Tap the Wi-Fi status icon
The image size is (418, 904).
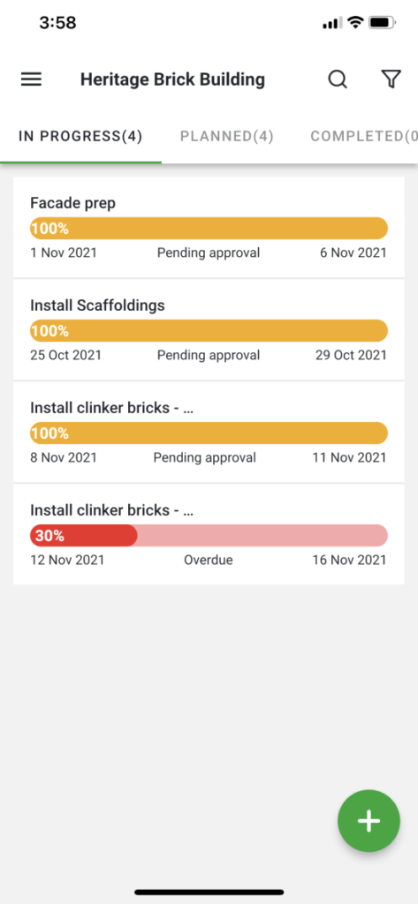[x=355, y=23]
